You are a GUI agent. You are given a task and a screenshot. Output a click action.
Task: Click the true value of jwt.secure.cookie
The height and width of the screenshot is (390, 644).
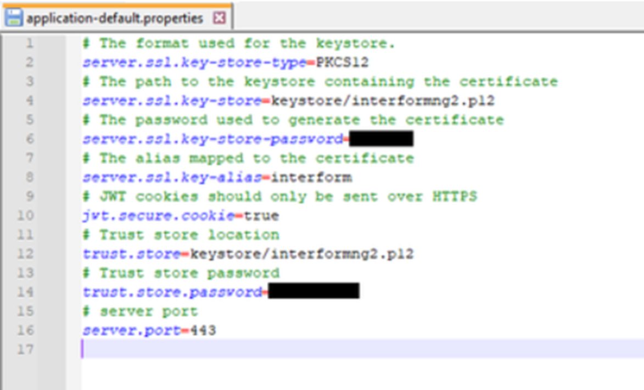[x=261, y=216]
